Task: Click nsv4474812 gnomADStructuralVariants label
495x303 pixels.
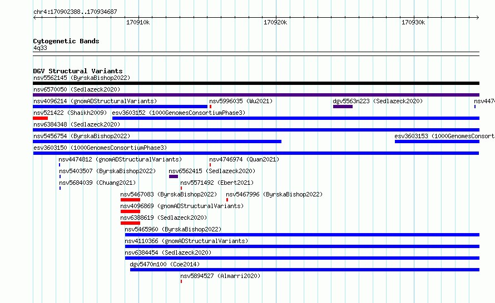Action: [120, 159]
